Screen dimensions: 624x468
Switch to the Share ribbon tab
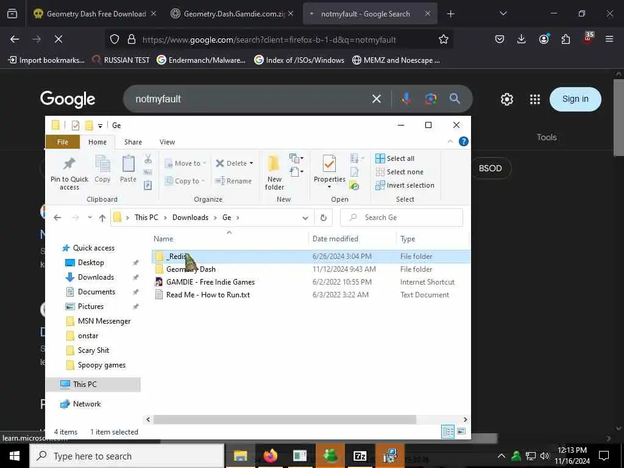coord(133,142)
